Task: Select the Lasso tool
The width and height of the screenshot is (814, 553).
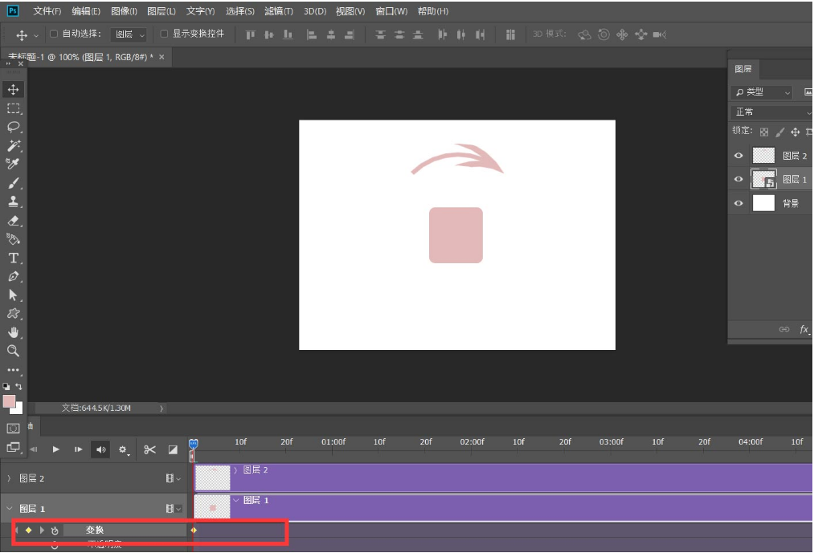Action: point(14,127)
